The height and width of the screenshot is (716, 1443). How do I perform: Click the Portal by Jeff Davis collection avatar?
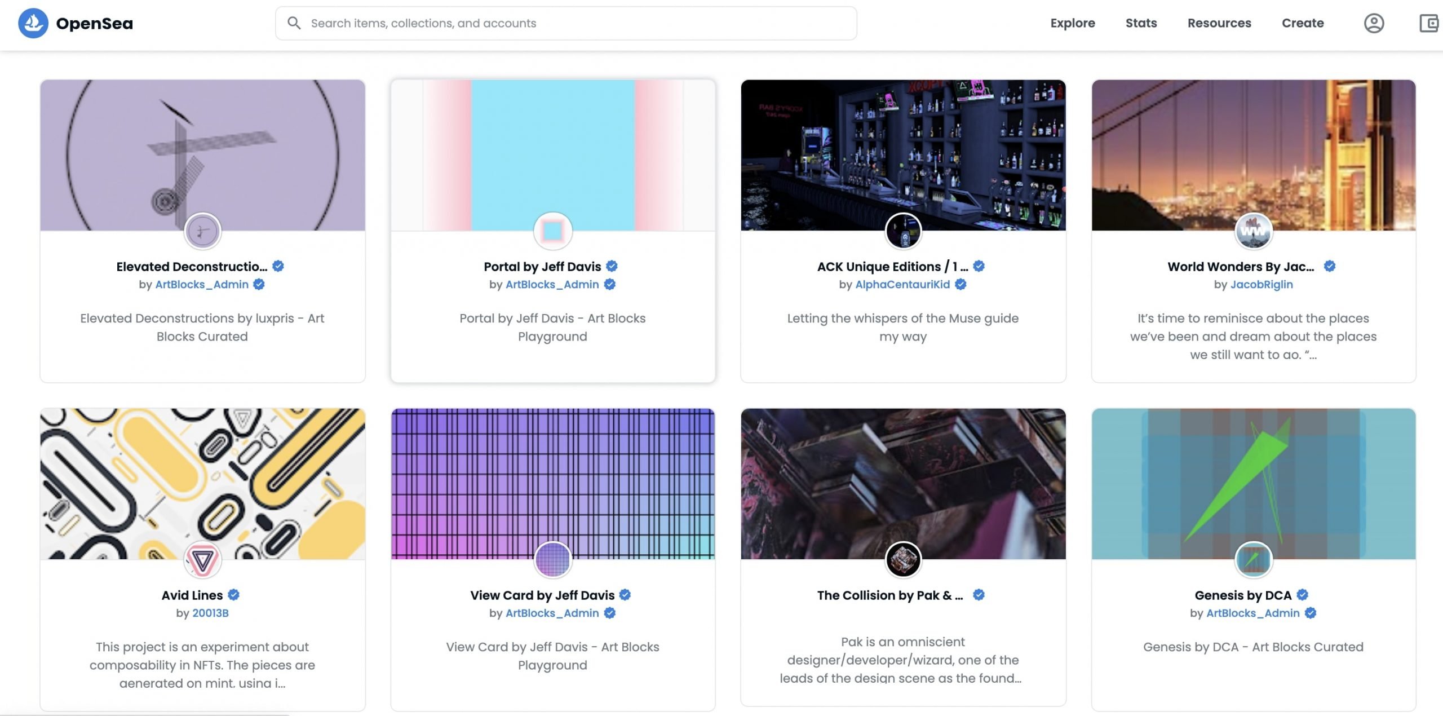tap(552, 231)
